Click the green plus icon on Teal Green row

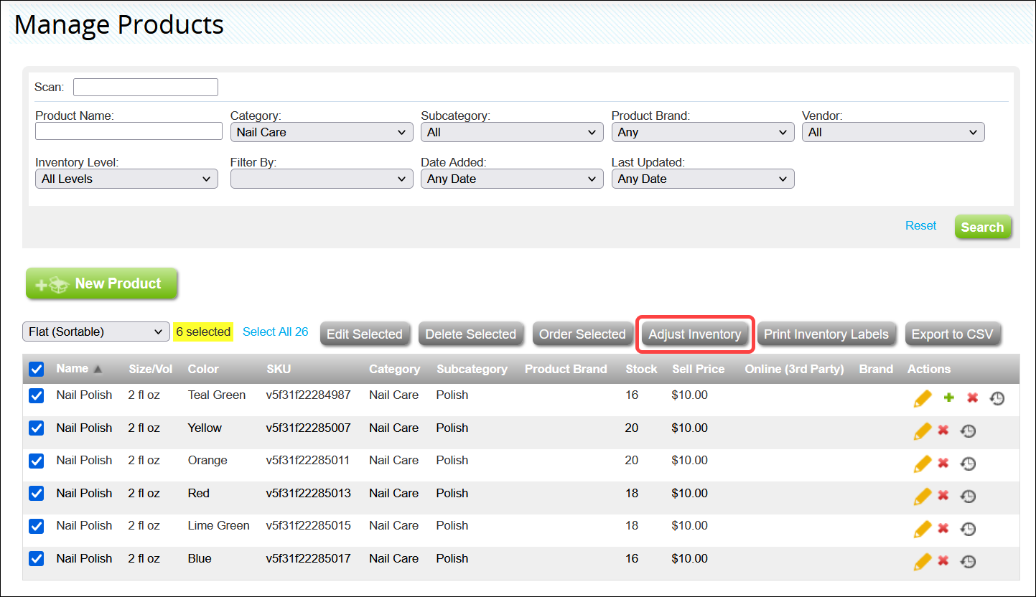pyautogui.click(x=948, y=398)
